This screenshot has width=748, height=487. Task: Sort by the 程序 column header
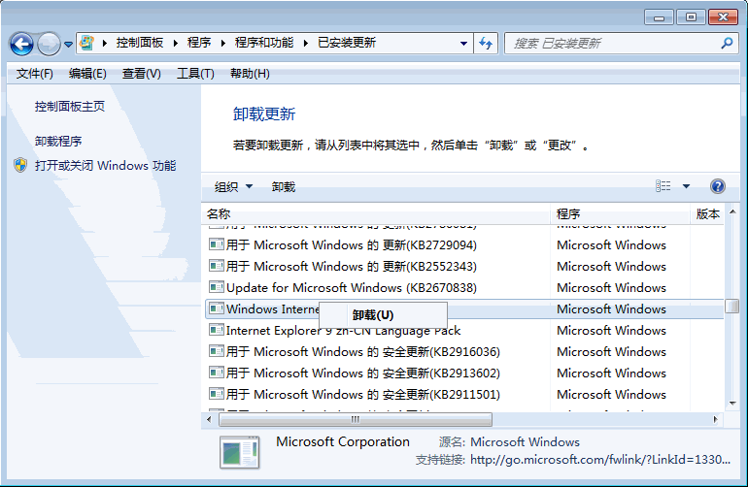(620, 214)
